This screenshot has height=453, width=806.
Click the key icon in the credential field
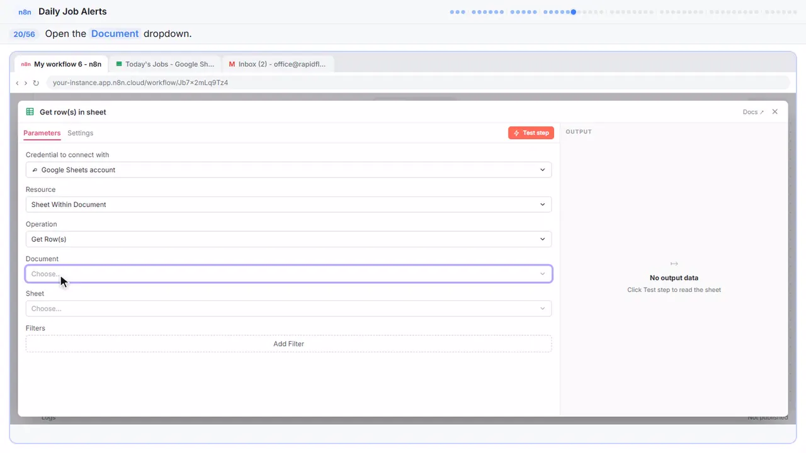pos(35,170)
